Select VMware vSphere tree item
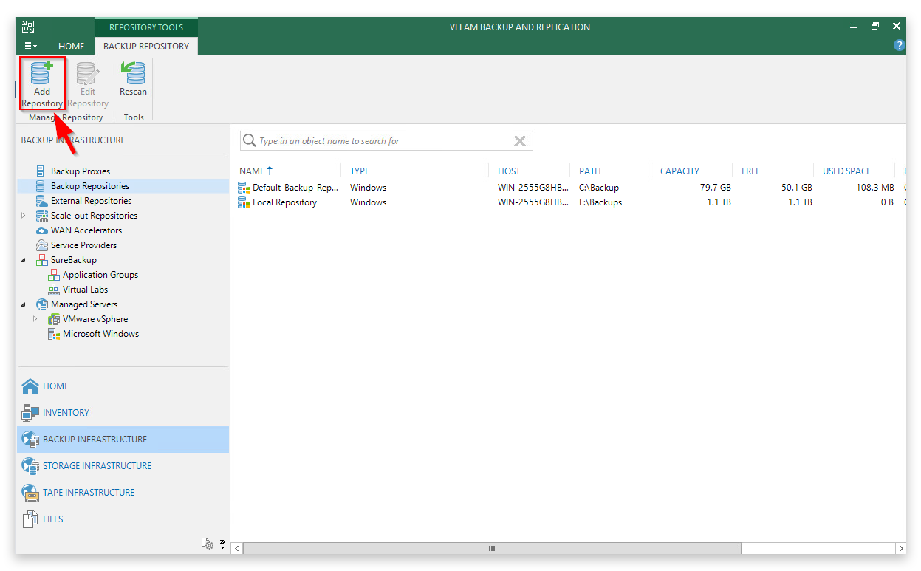The image size is (921, 571). pyautogui.click(x=95, y=319)
